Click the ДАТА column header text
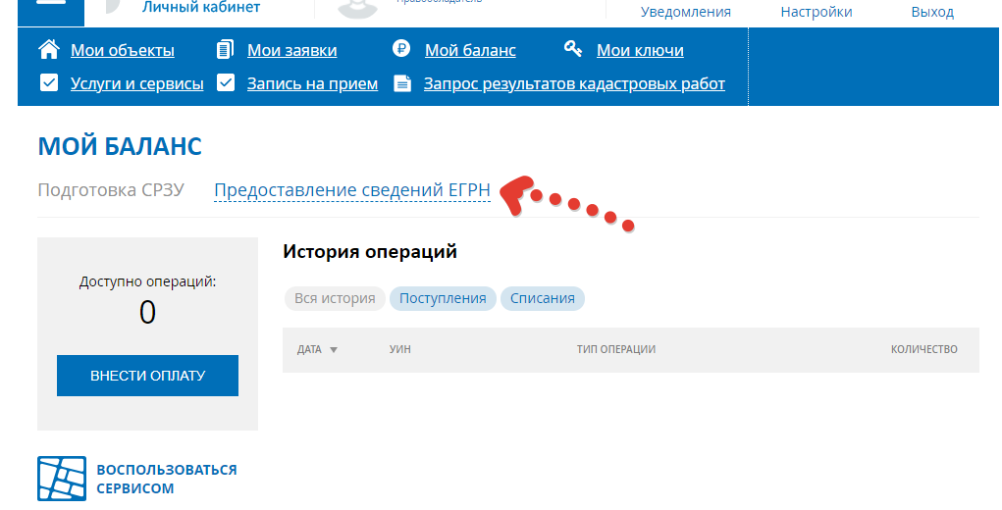 click(x=309, y=349)
